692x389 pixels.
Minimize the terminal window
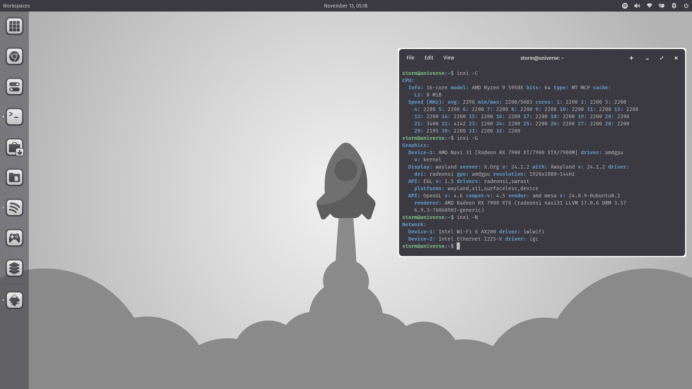pyautogui.click(x=647, y=58)
